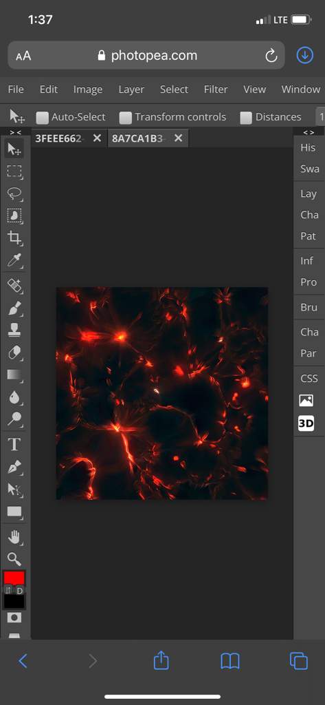Close the 3FEEE662 document tab

(x=97, y=138)
